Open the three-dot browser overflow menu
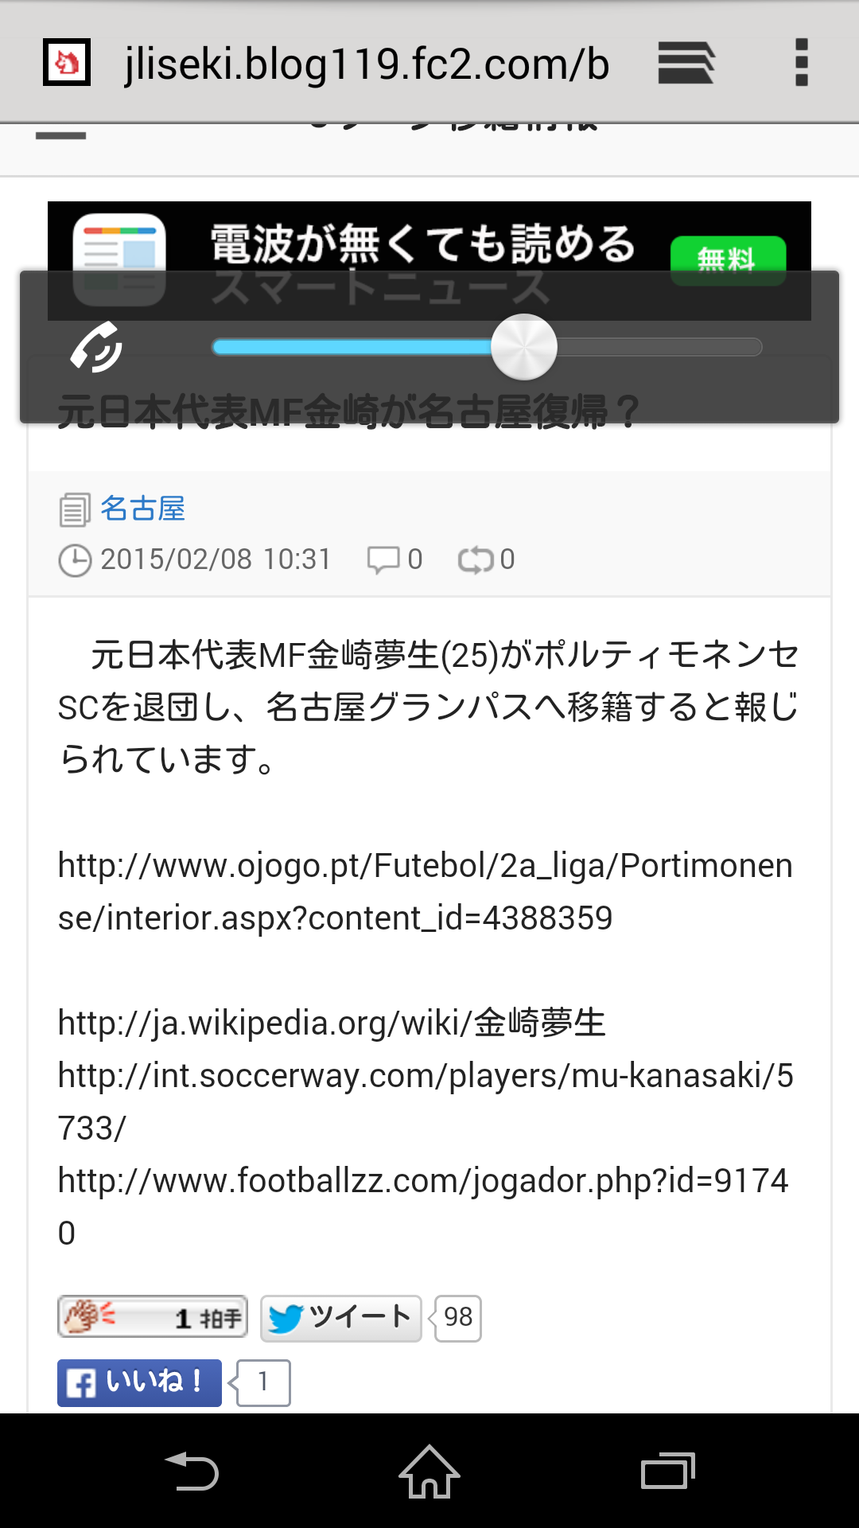This screenshot has height=1528, width=859. (802, 62)
